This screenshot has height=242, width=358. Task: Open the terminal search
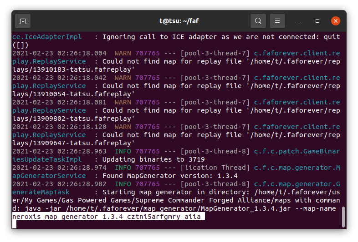[258, 21]
